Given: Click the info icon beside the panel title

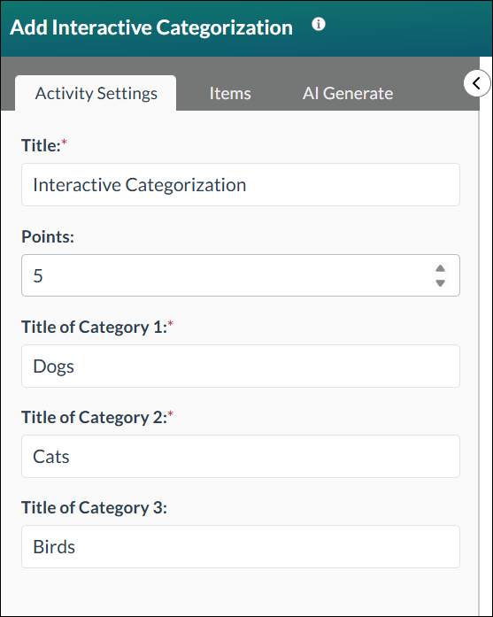Looking at the screenshot, I should (x=319, y=25).
